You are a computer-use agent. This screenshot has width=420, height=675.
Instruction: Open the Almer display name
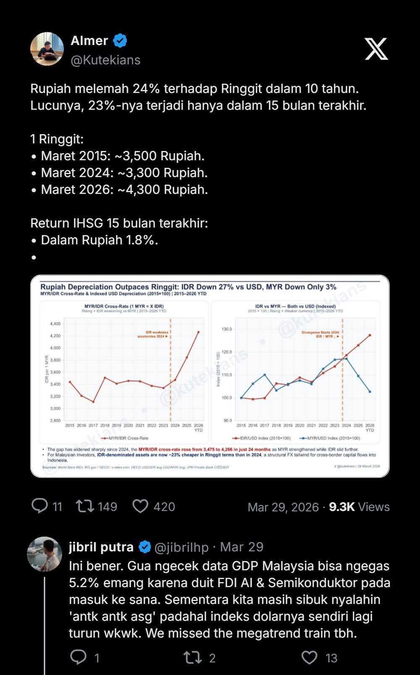tap(89, 41)
